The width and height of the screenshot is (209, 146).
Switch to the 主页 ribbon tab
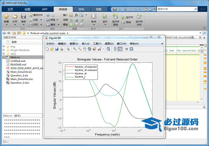coord(10,9)
